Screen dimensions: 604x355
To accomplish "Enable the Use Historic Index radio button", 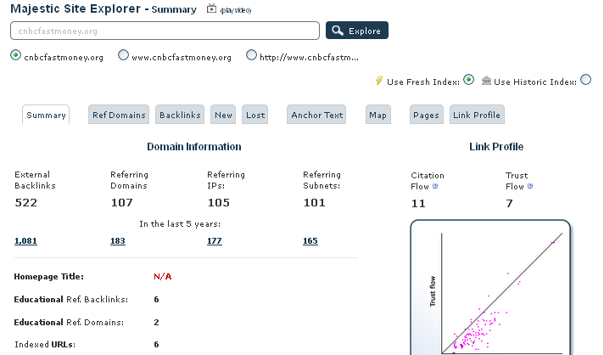I will (x=585, y=81).
